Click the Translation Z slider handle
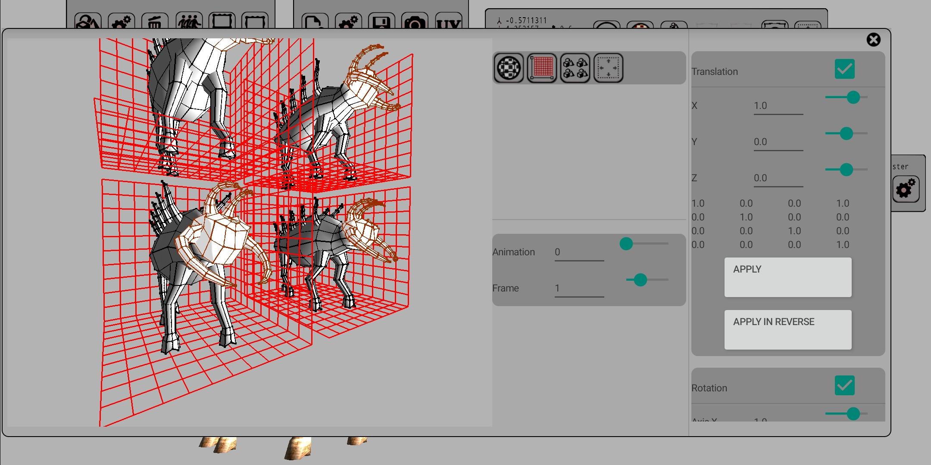Image resolution: width=931 pixels, height=465 pixels. (x=846, y=170)
